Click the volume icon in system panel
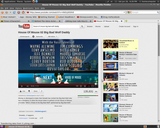The width and height of the screenshot is (160, 128). (x=111, y=2)
